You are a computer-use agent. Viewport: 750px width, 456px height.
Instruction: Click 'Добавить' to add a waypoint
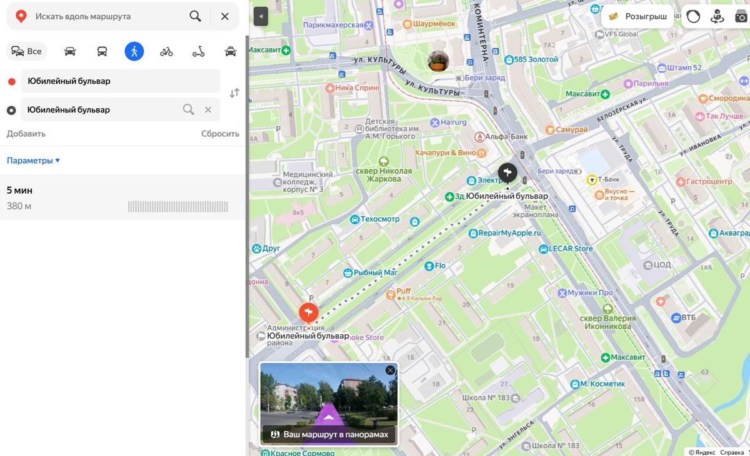coord(26,134)
